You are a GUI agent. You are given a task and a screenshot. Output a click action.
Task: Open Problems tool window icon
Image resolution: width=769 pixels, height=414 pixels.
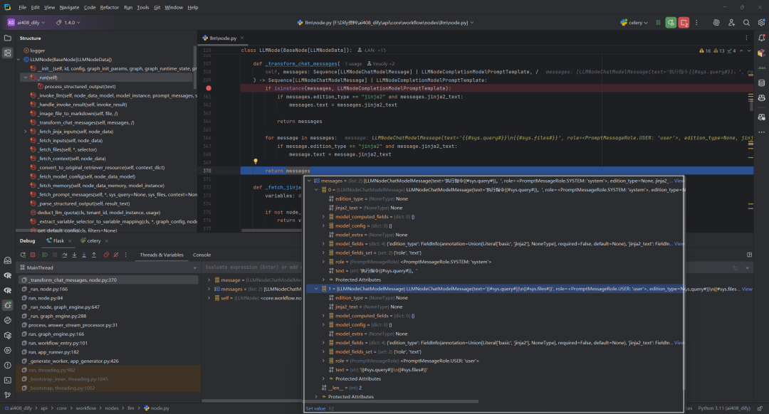coord(7,365)
